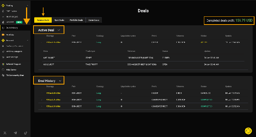Open Backtest via its bar-chart icon

click(x=3, y=22)
